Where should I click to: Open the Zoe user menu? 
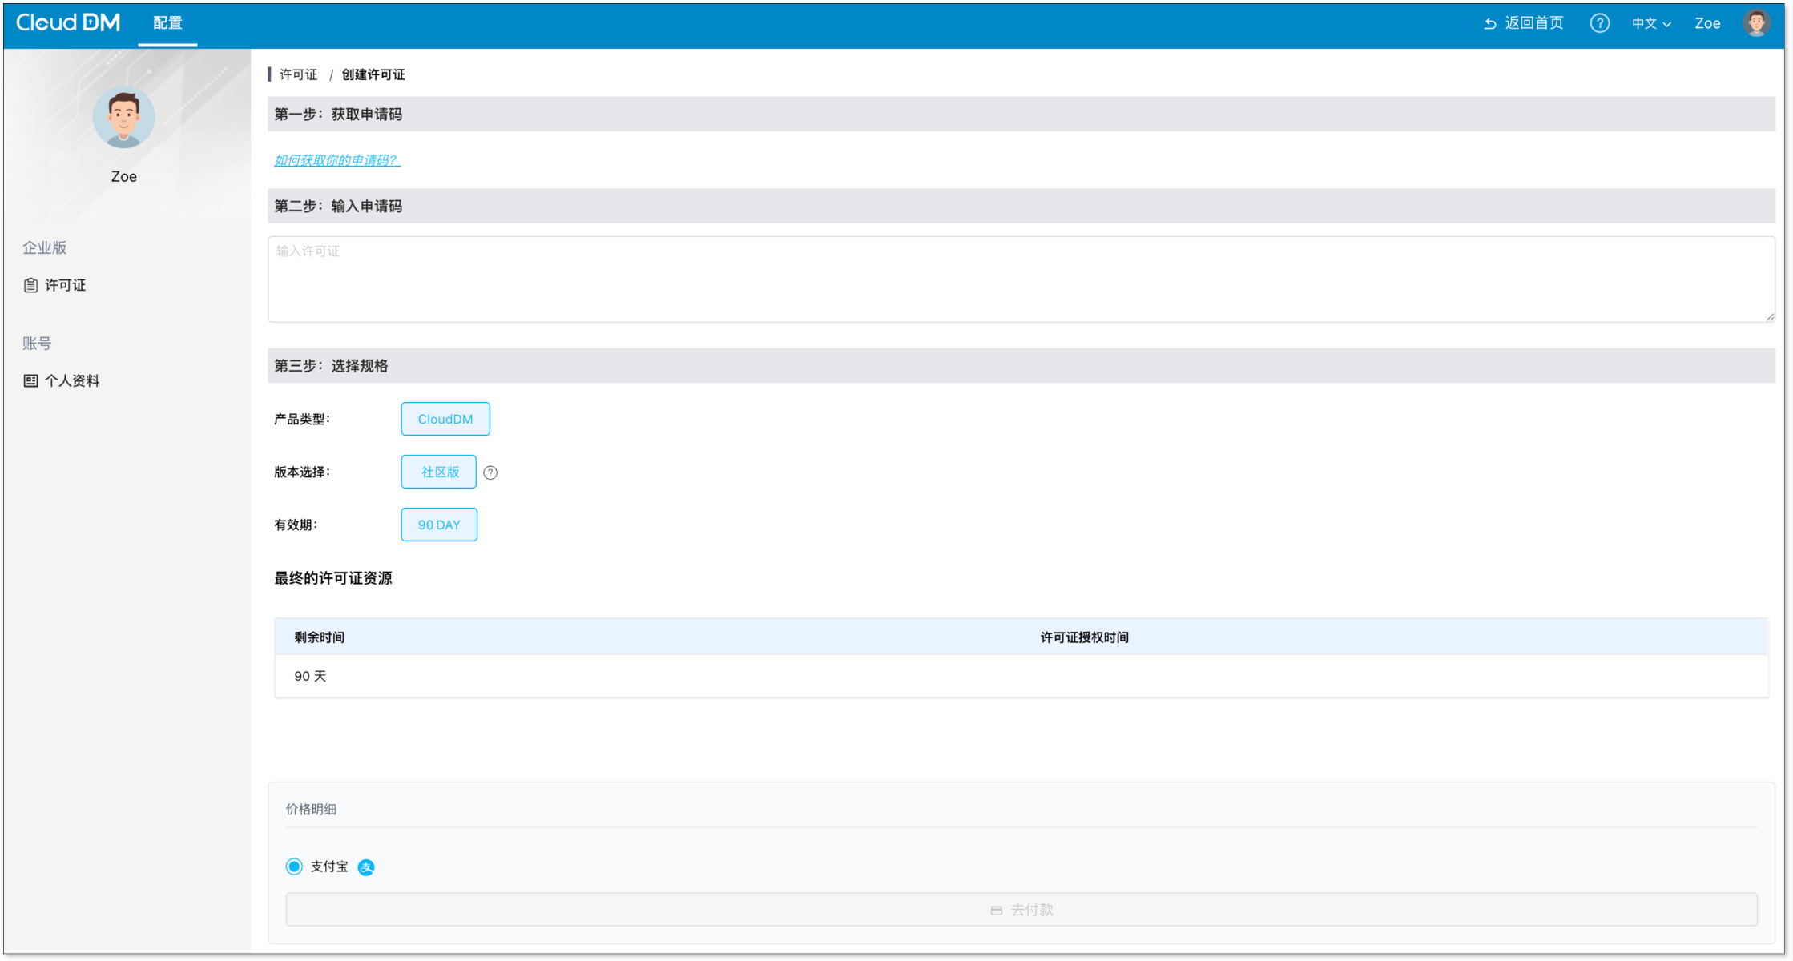tap(1706, 23)
